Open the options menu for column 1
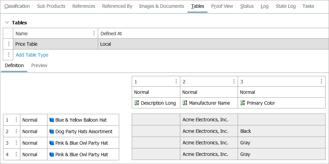Image resolution: width=329 pixels, height=164 pixels. point(176,81)
